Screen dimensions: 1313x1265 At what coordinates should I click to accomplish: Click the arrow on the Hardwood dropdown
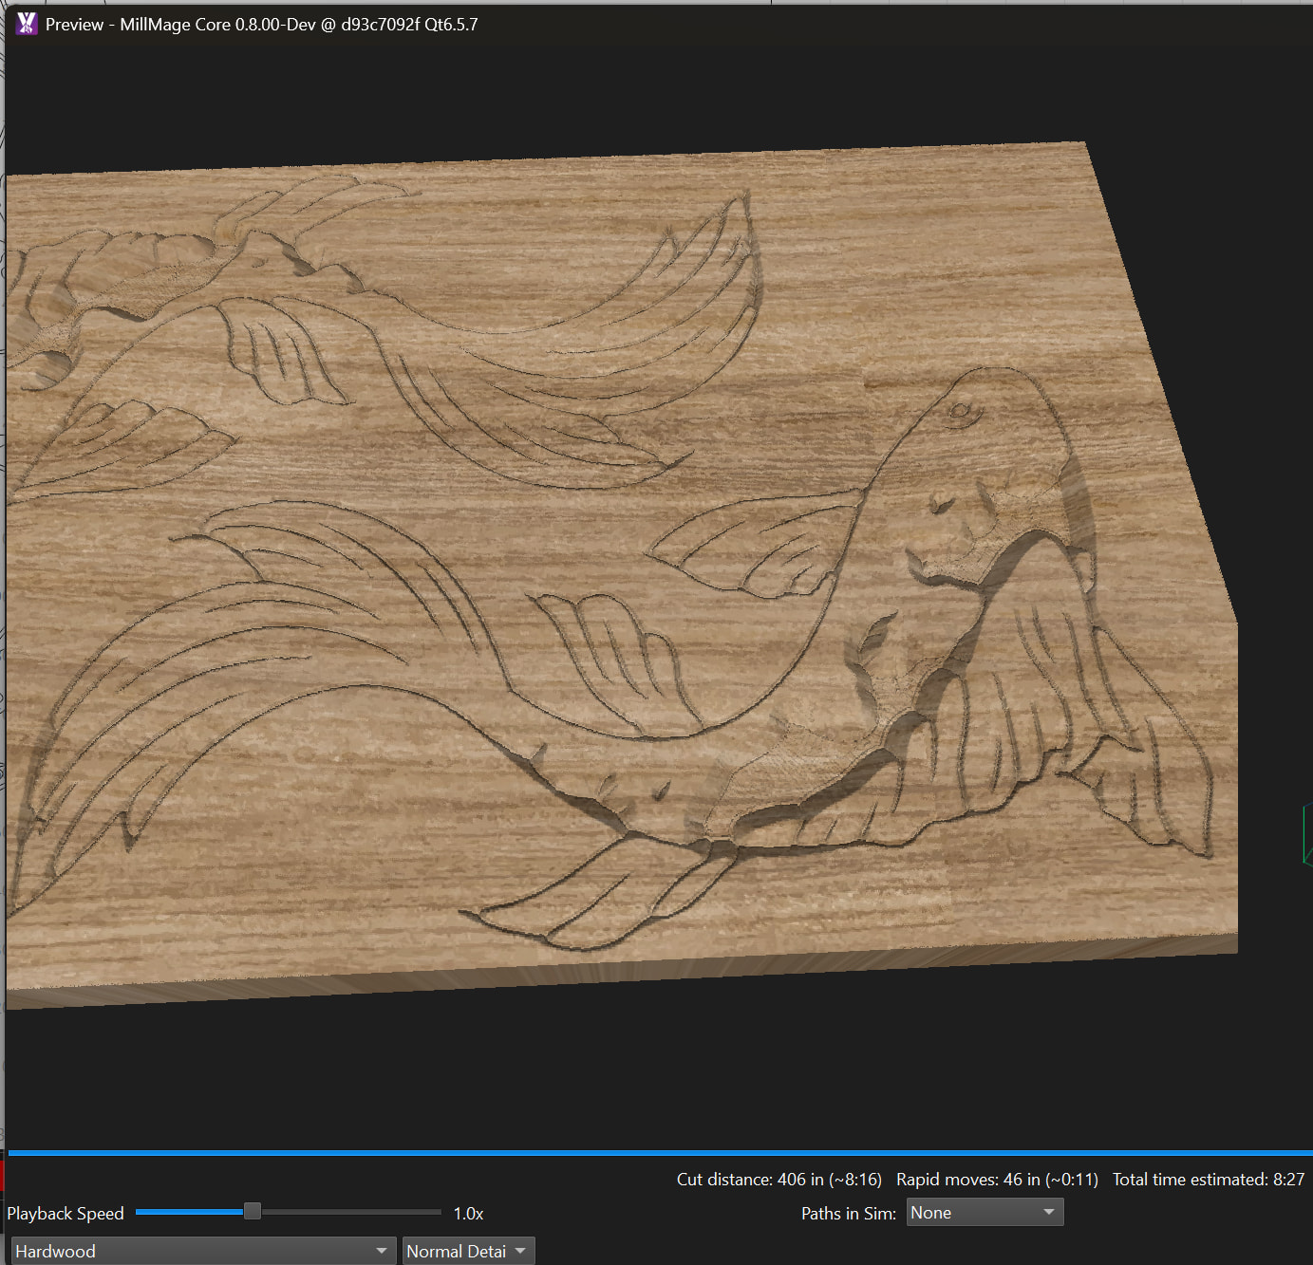pyautogui.click(x=381, y=1251)
